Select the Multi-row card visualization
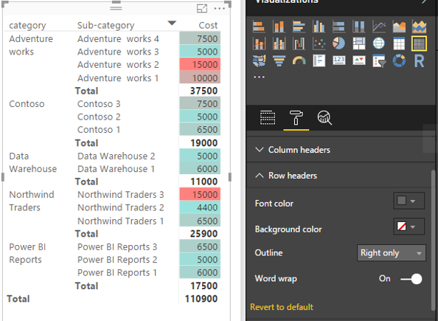438x321 pixels. (x=319, y=61)
